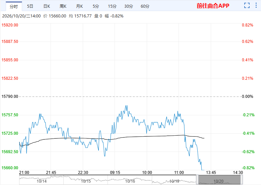
Task: Show the 5分 interval chart
Action: click(x=96, y=6)
